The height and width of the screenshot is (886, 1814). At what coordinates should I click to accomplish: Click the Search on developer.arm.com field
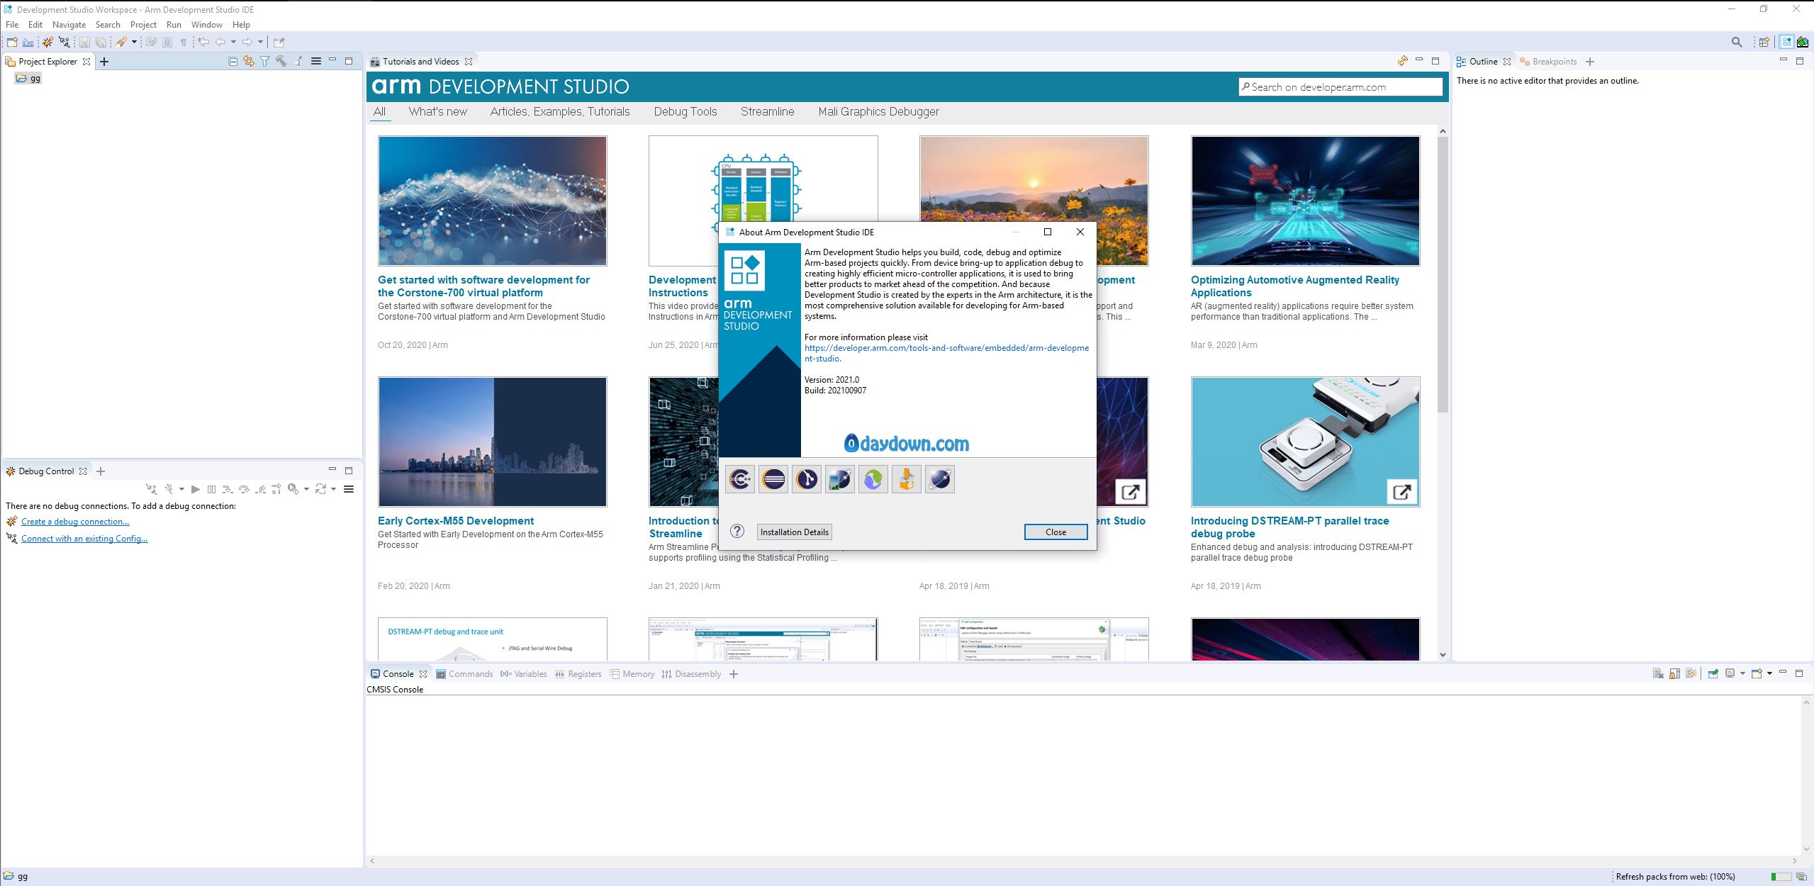click(1340, 87)
